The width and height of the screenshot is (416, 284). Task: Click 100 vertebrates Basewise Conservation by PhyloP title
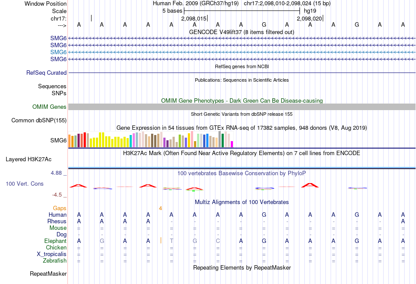[242, 173]
